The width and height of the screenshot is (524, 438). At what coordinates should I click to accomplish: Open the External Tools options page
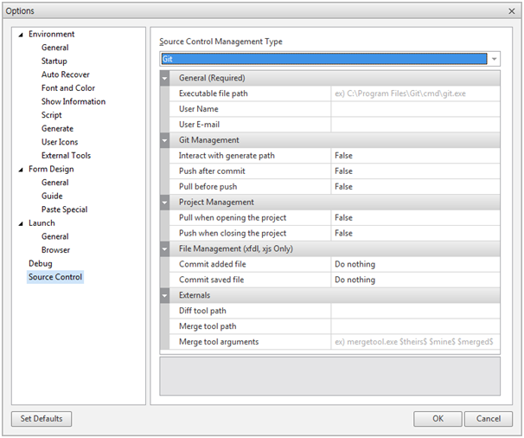point(66,156)
